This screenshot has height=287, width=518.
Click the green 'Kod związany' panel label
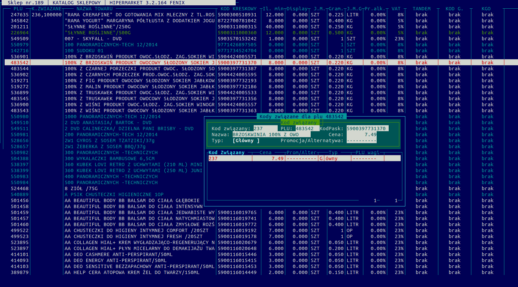[299, 123]
